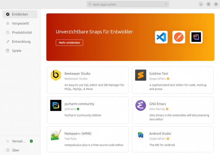This screenshot has width=220, height=155.
Task: Click the games icon next to Spiele
Action: 8,51
